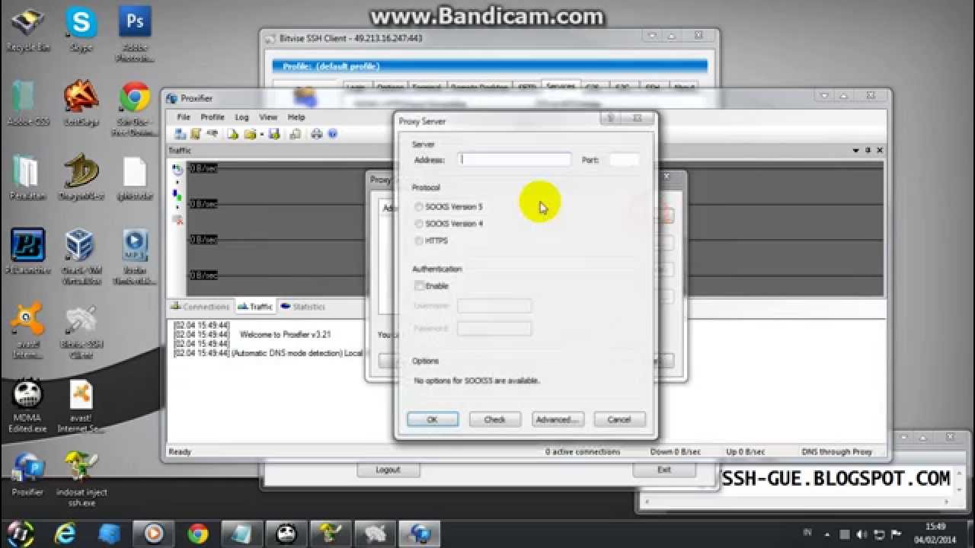Screen dimensions: 975x548
Task: Click the Name Resolution toolbar icon
Action: (x=213, y=134)
